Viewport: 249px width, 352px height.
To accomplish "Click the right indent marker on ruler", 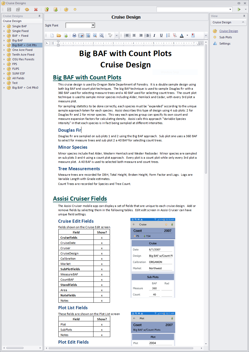I will [198, 44].
